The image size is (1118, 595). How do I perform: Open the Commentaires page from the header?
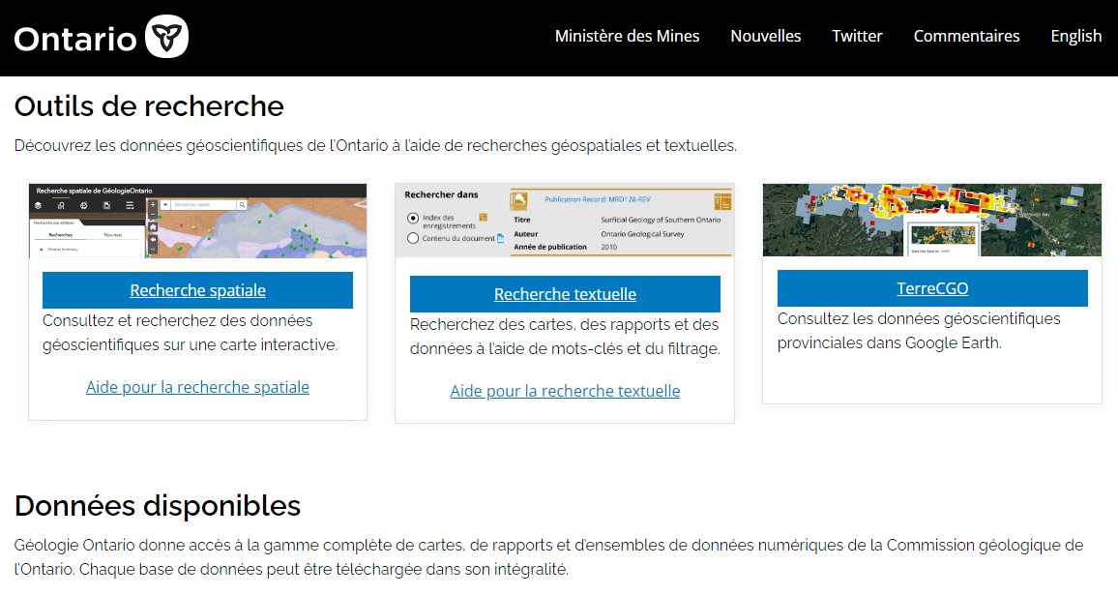tap(966, 36)
